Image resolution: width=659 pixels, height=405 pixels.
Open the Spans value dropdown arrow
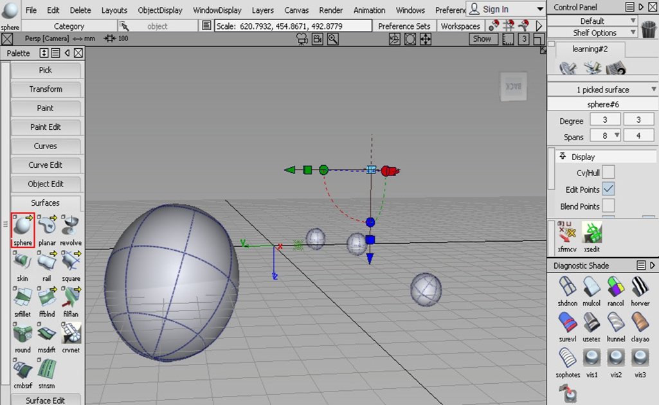pyautogui.click(x=617, y=135)
